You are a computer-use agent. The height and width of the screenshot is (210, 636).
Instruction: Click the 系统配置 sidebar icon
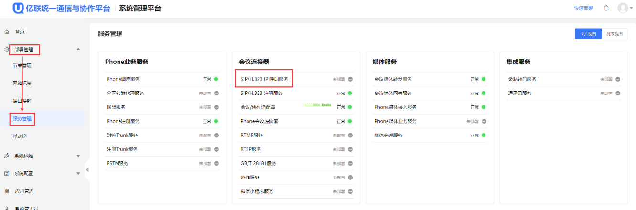coord(7,173)
